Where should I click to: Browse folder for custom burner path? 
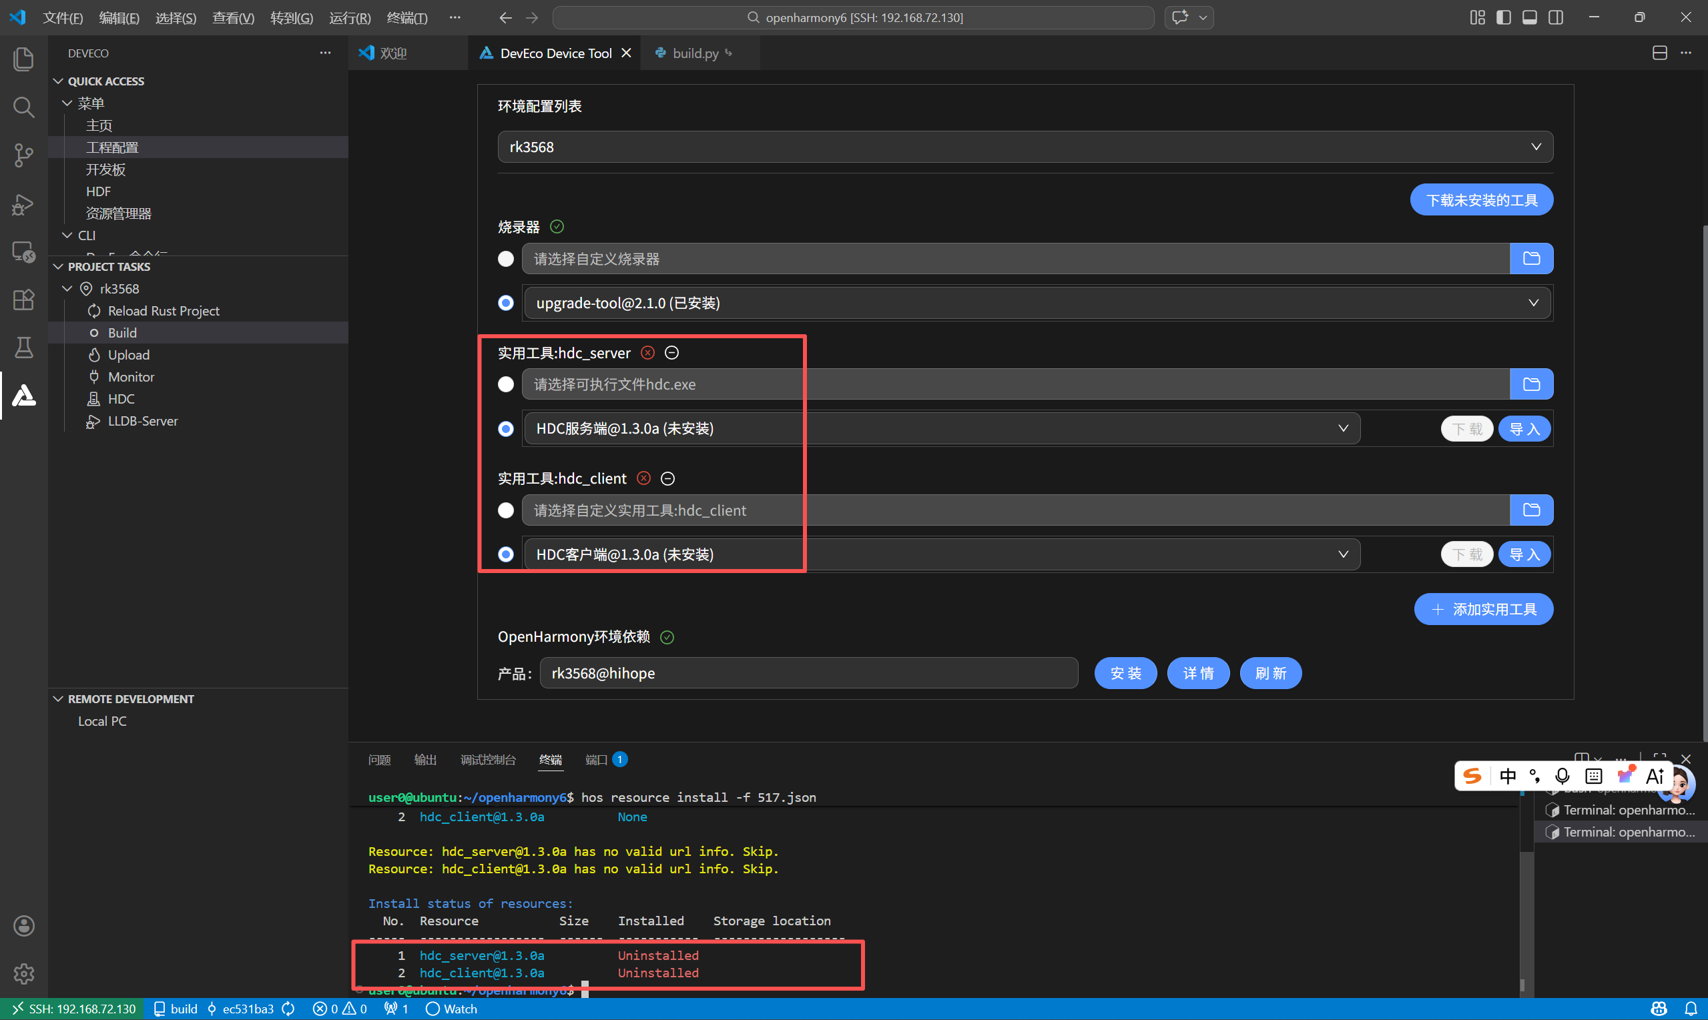[x=1530, y=258]
